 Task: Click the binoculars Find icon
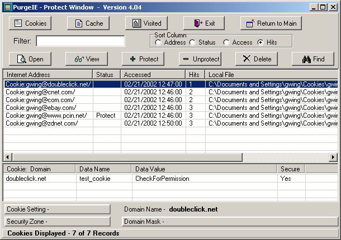(x=306, y=59)
